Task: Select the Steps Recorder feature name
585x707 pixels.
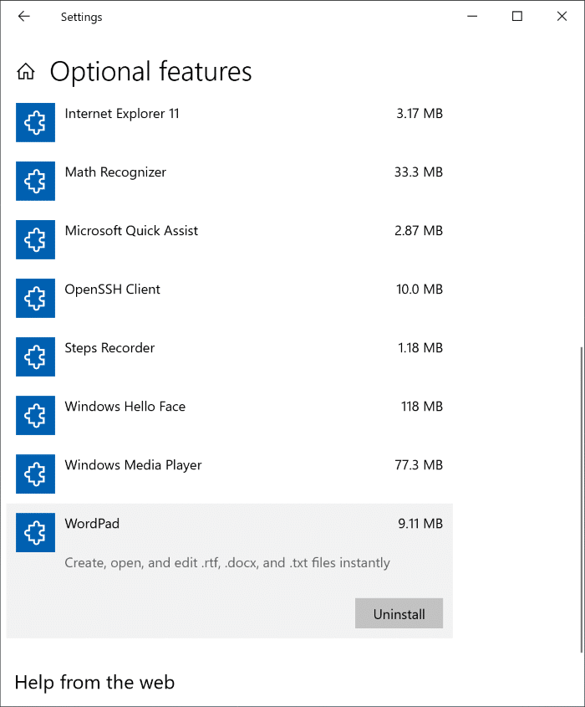Action: [x=109, y=348]
